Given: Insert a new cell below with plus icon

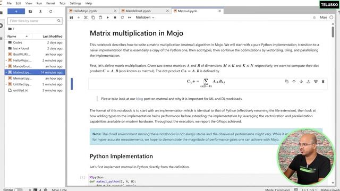Looking at the screenshot, I should pos(79,18).
